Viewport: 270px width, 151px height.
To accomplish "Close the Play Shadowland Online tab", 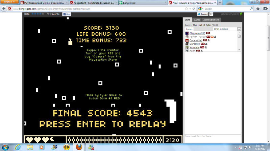I will [x=67, y=3].
